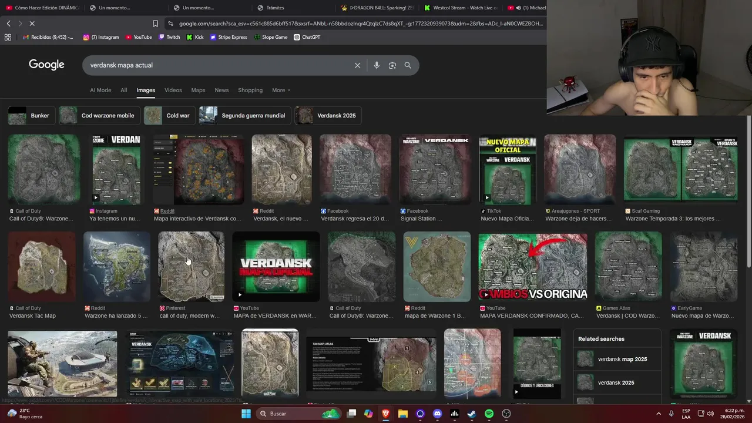Select the Segunda guerra mundial chip
The image size is (752, 423).
pyautogui.click(x=245, y=116)
